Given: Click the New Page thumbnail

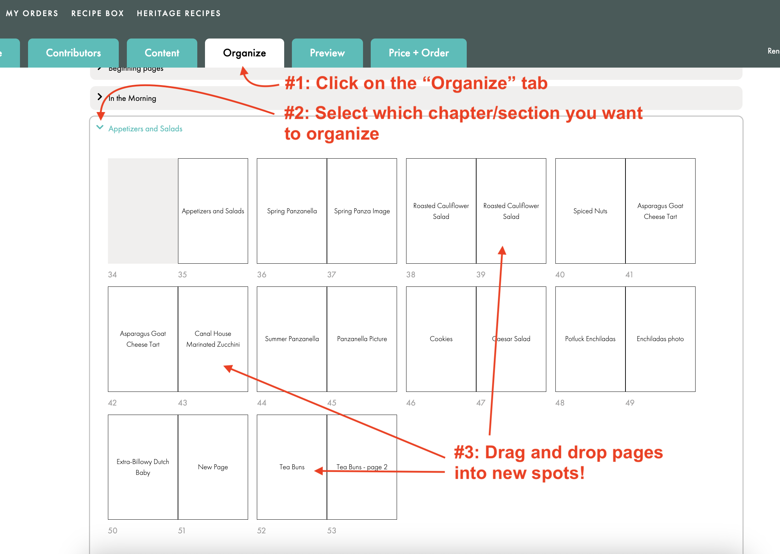Looking at the screenshot, I should (x=213, y=467).
